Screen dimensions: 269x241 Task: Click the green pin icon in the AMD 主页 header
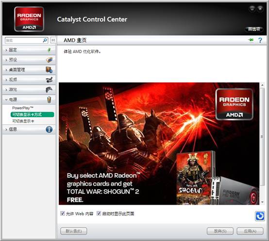pos(251,40)
